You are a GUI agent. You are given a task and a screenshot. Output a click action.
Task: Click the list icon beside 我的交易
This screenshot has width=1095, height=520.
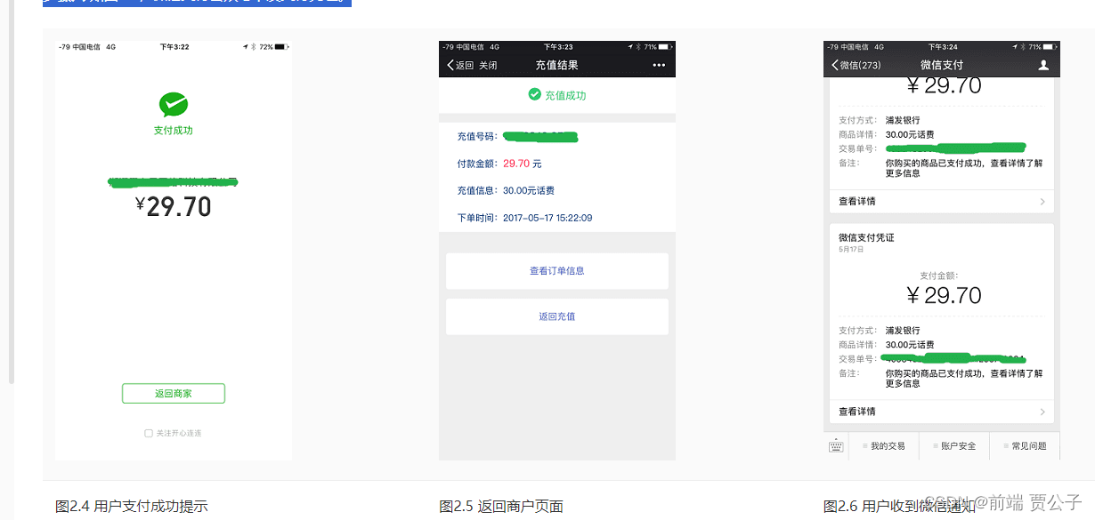(x=865, y=445)
